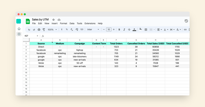205x107 pixels.
Task: Click the increase font size plus button
Action: pos(114,29)
